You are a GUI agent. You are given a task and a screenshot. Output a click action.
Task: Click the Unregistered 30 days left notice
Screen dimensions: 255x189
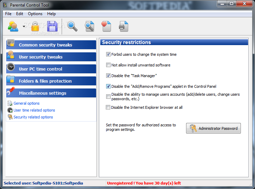tap(144, 183)
